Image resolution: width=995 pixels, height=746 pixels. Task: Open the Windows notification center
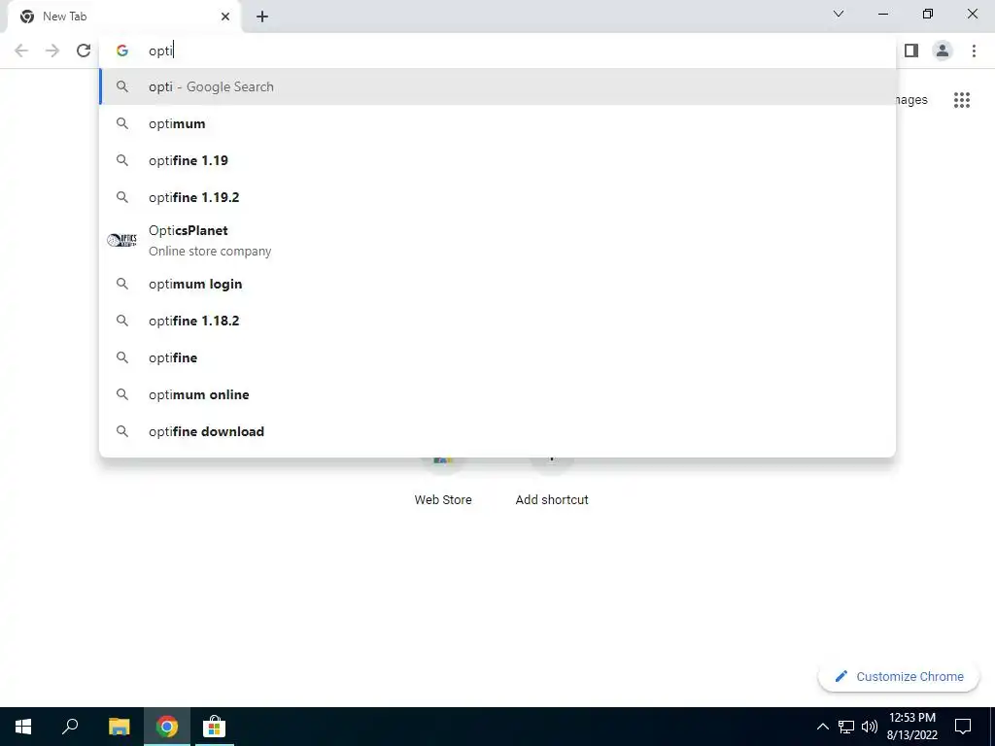(963, 727)
